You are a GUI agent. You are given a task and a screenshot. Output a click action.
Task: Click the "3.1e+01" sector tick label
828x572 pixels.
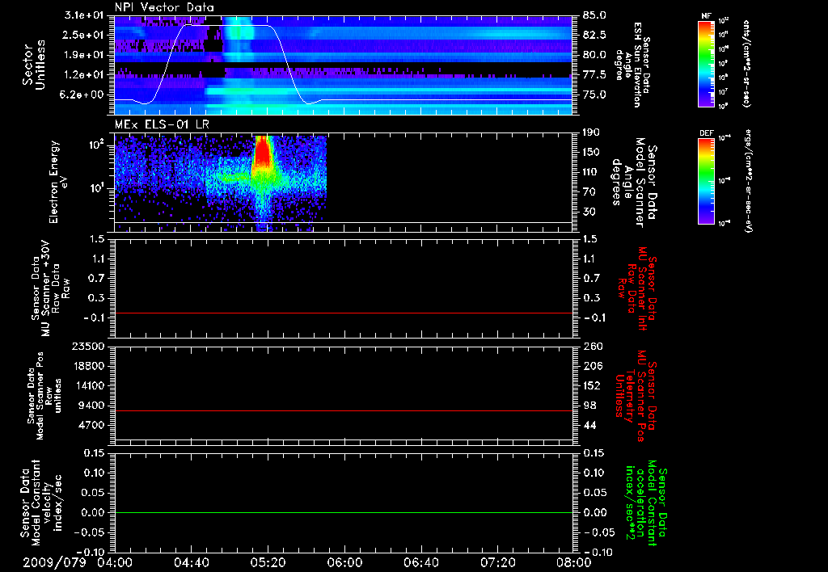[83, 15]
